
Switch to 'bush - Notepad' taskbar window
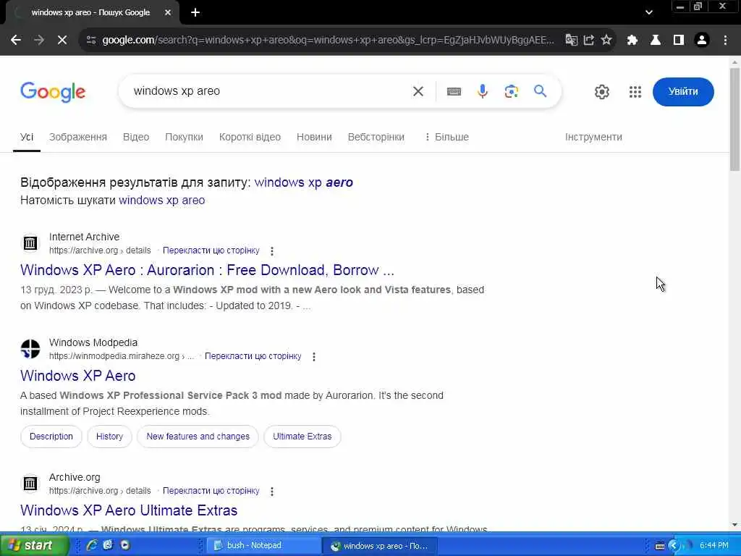[x=263, y=545]
